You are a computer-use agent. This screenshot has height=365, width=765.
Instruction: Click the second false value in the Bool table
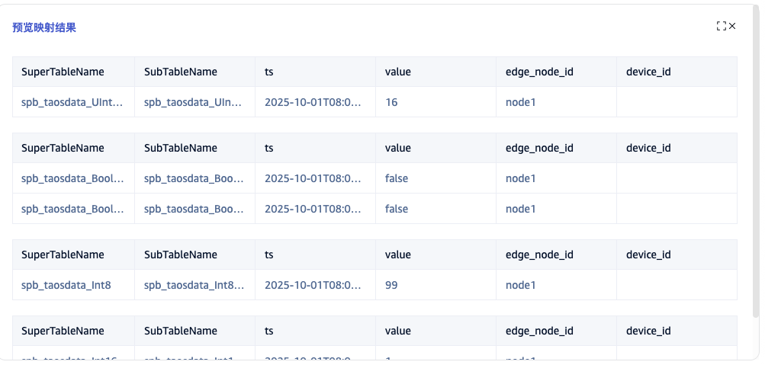pyautogui.click(x=397, y=209)
